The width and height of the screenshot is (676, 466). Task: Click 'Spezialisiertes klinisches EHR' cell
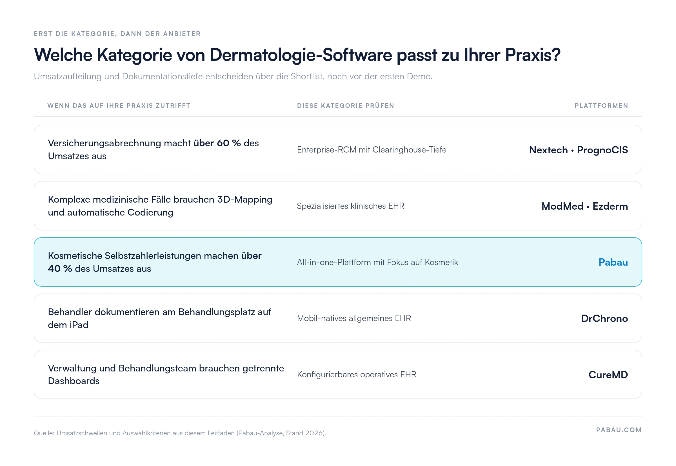pyautogui.click(x=350, y=206)
